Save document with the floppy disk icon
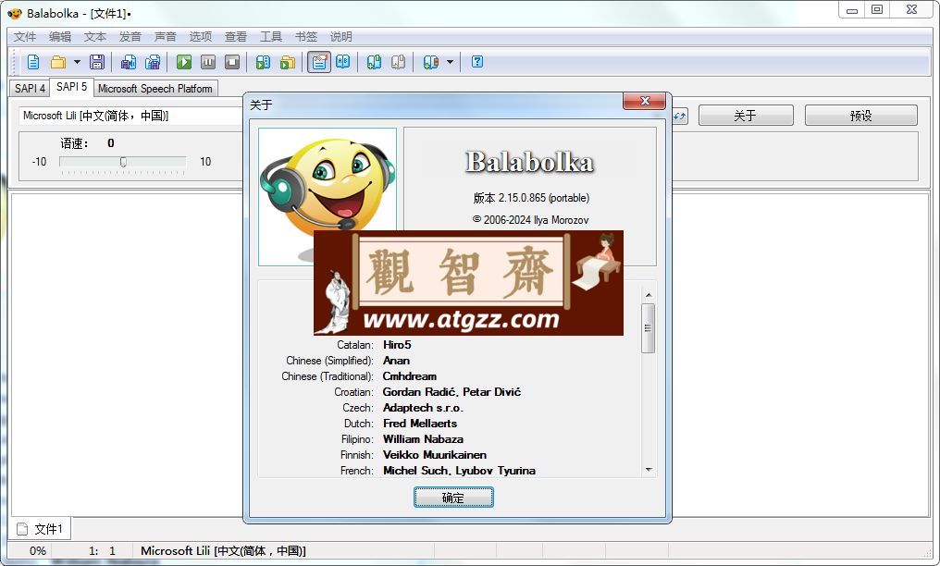 click(97, 62)
